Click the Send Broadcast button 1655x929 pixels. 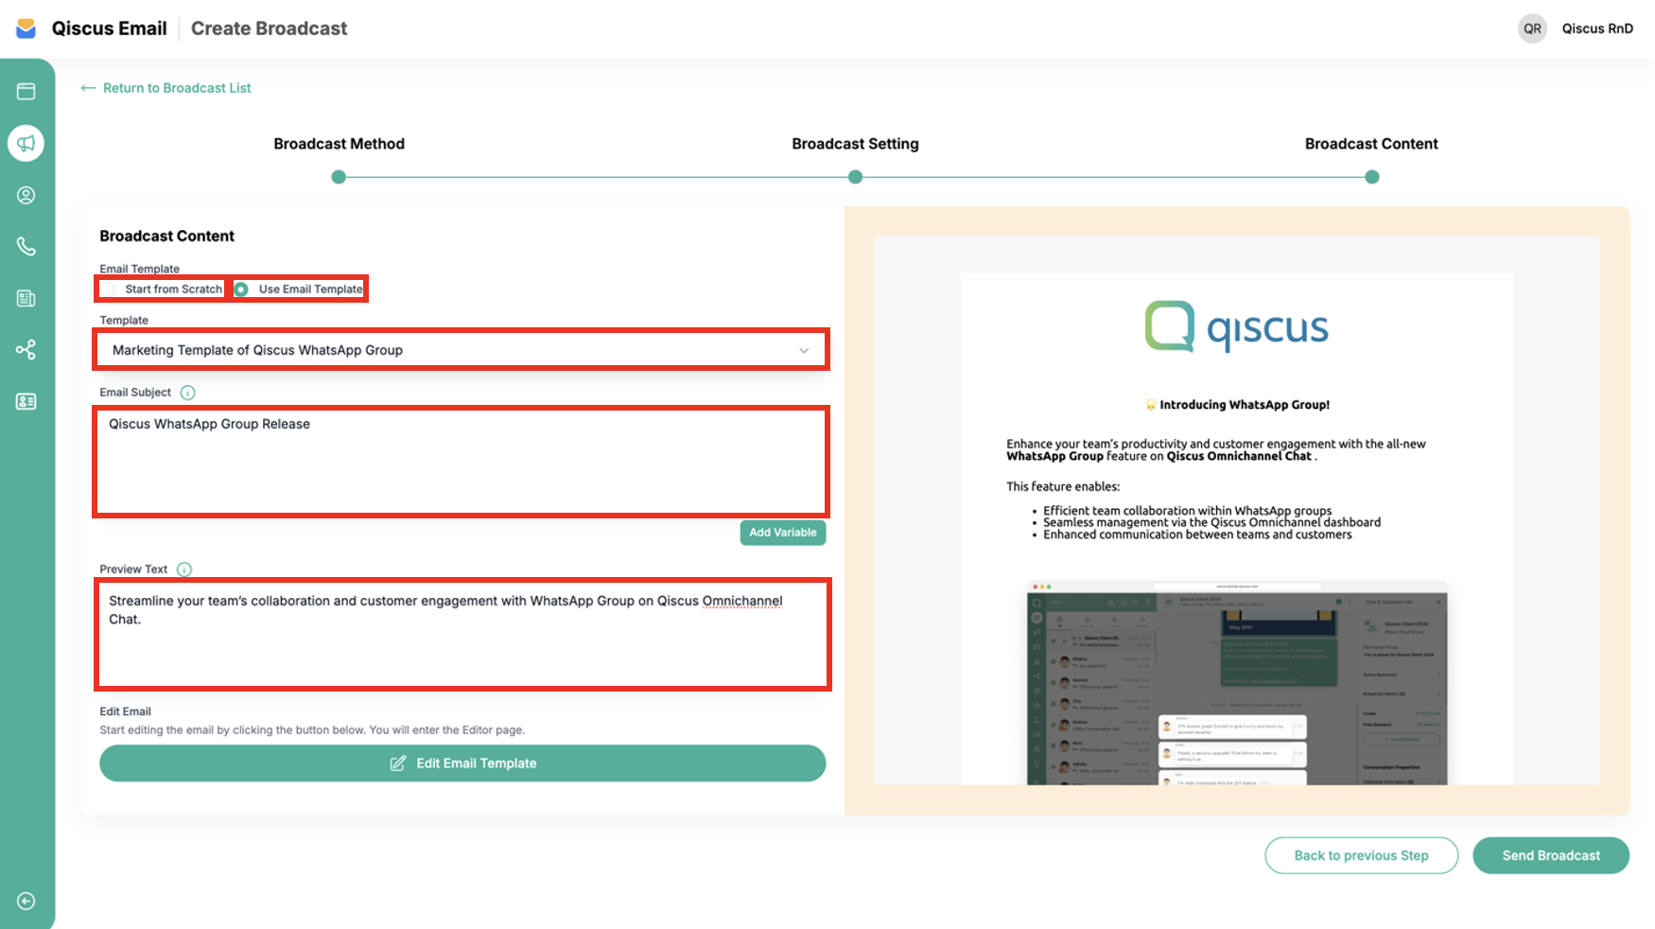(x=1551, y=855)
